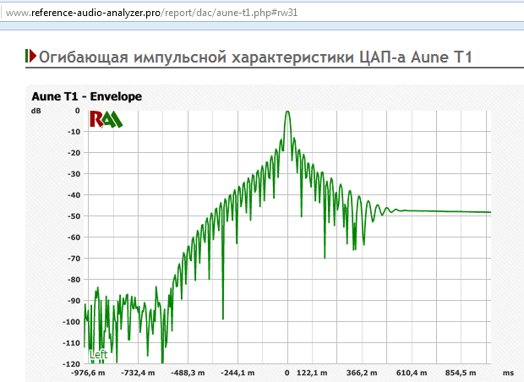Click the -100 label on the dB axis

[x=71, y=322]
